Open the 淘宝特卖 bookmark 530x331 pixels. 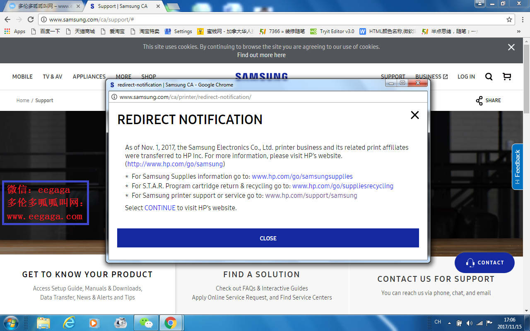coord(145,31)
